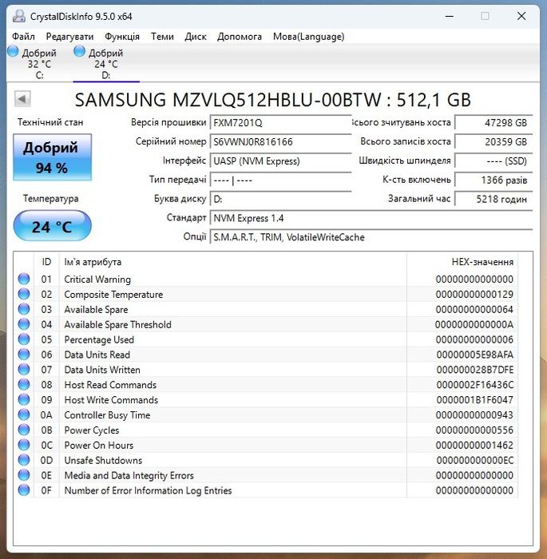
Task: Select the Composite Temperature attribute name
Action: tap(113, 295)
